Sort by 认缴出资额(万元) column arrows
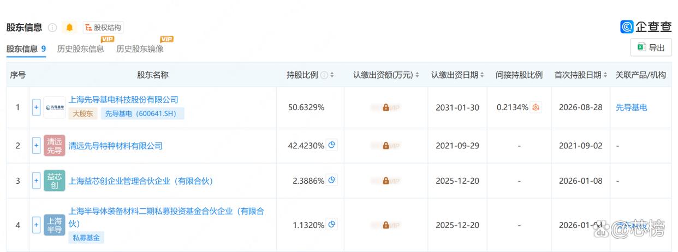 [x=418, y=75]
